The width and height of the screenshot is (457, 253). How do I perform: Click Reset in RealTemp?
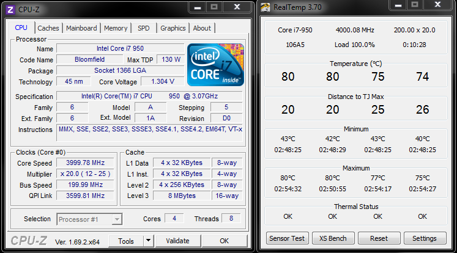pos(379,238)
